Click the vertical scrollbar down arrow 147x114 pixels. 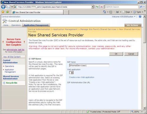coord(144,108)
